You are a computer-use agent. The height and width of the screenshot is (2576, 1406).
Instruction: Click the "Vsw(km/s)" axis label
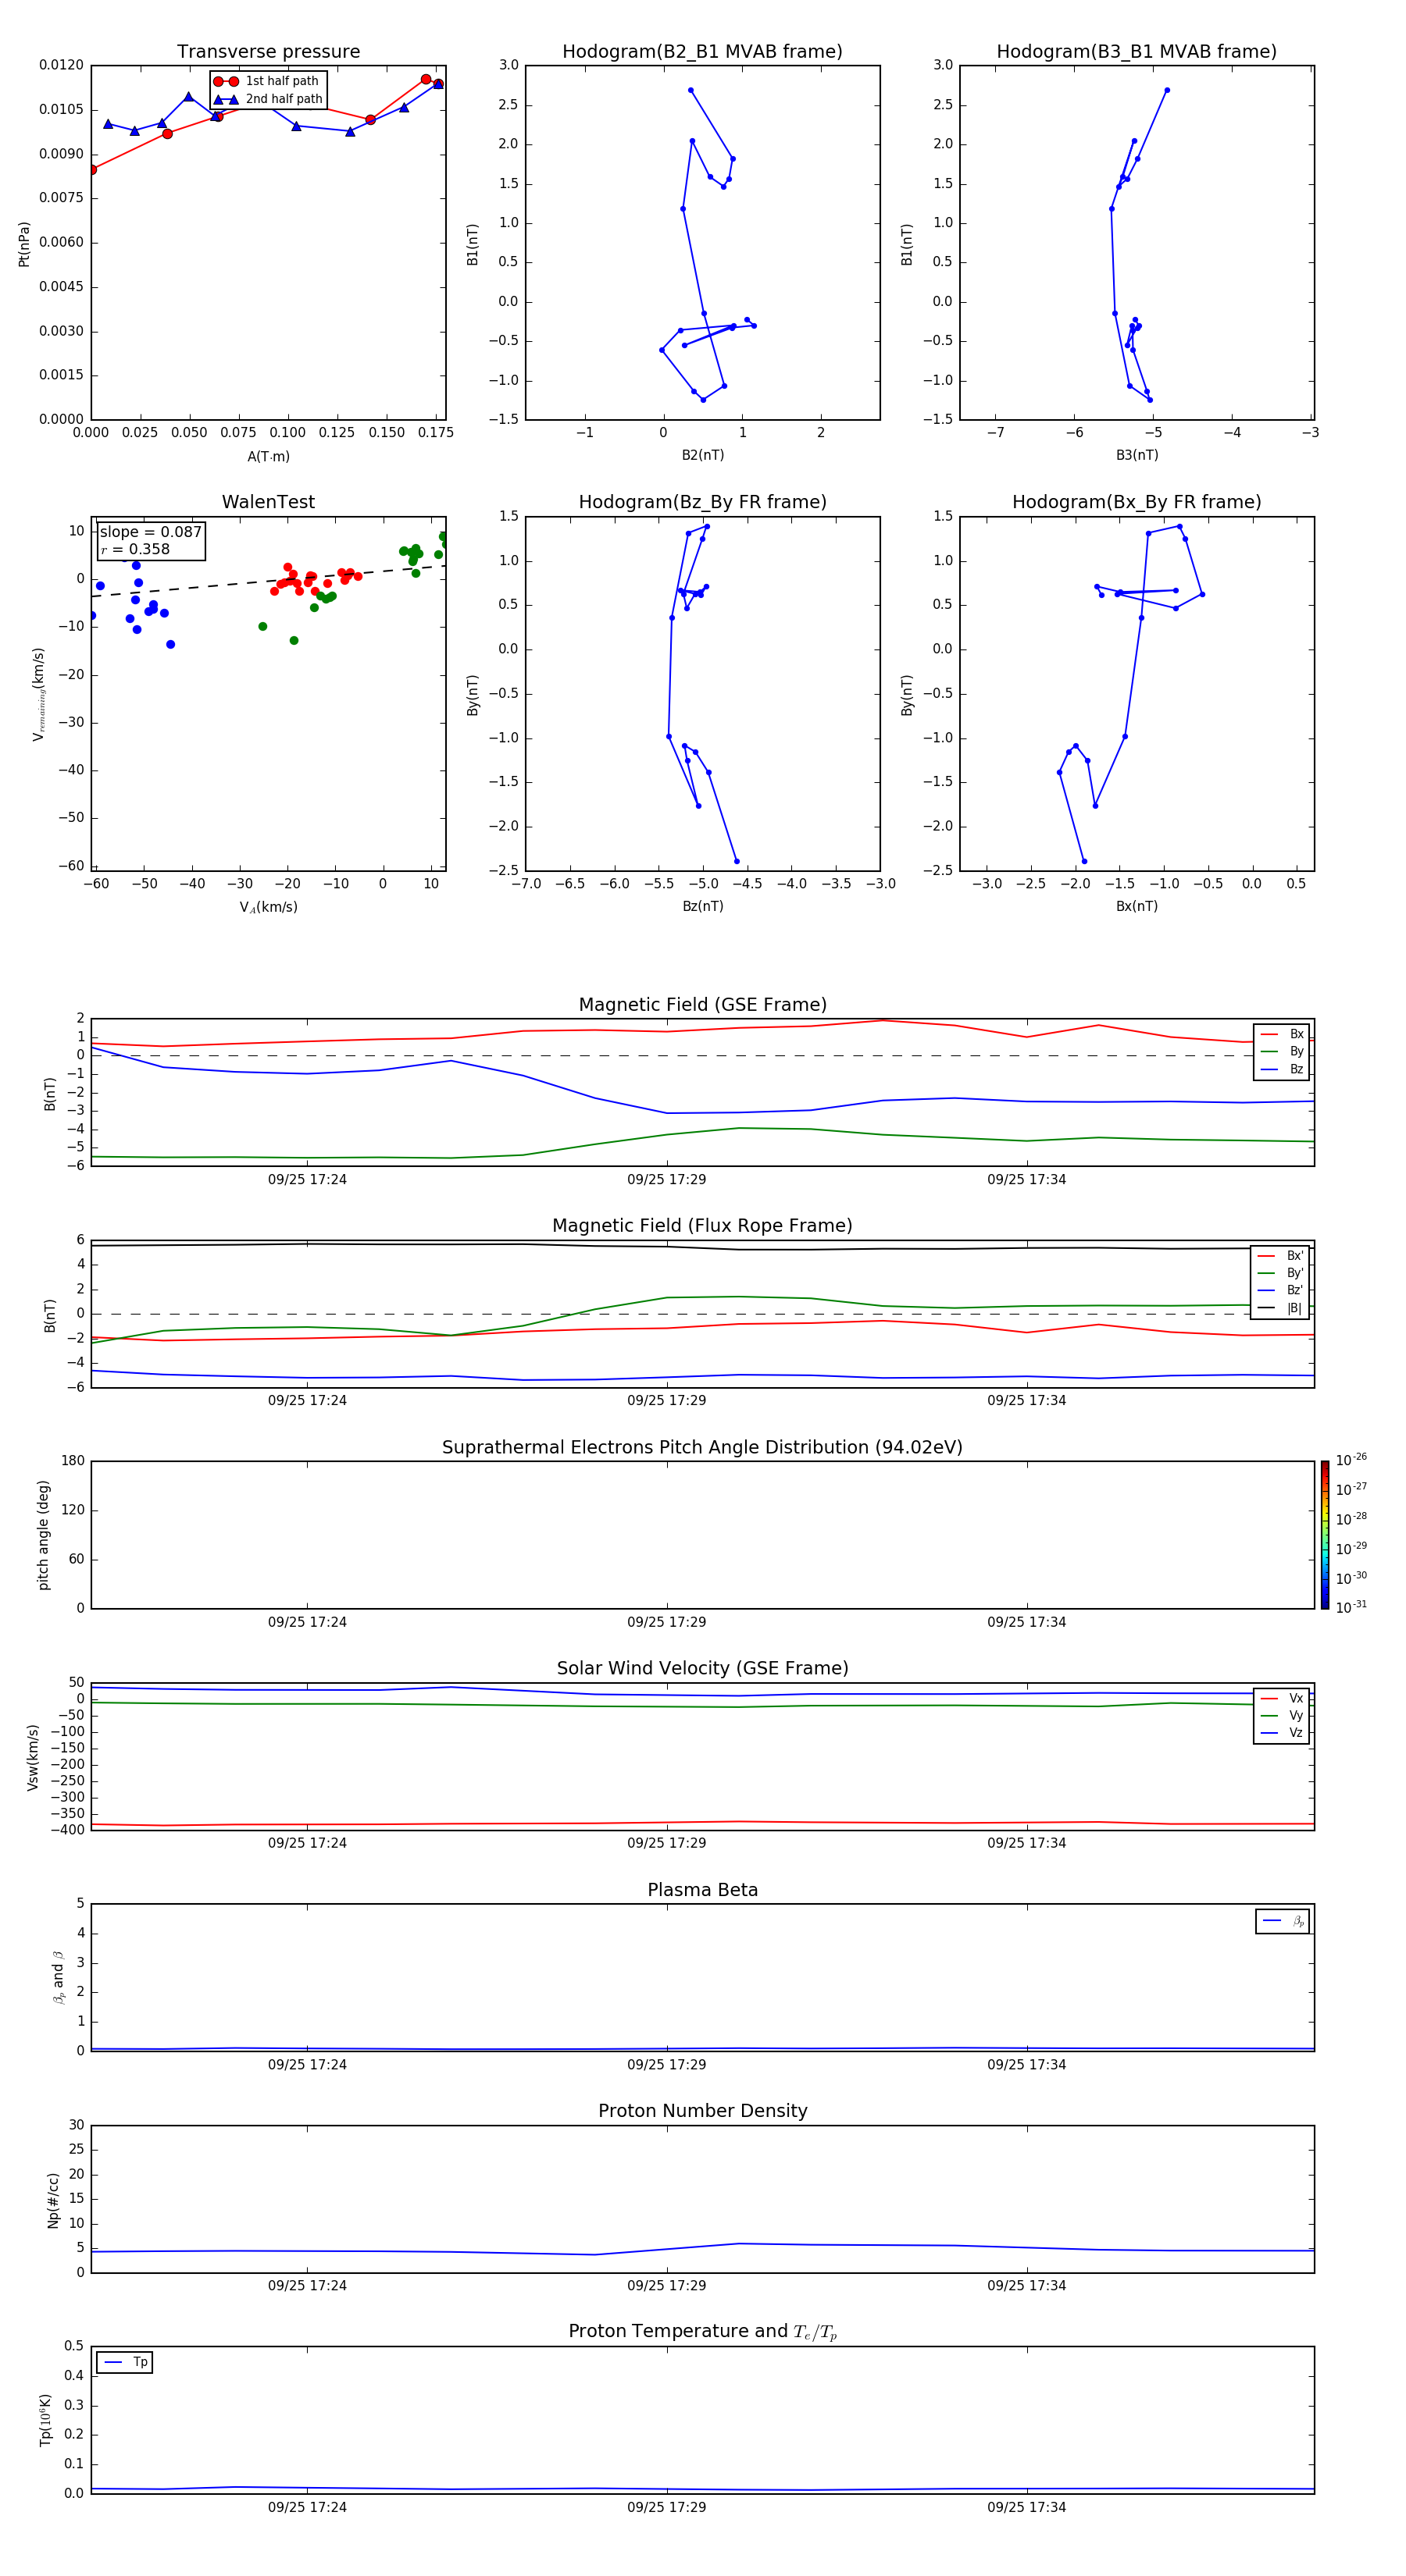(32, 1757)
